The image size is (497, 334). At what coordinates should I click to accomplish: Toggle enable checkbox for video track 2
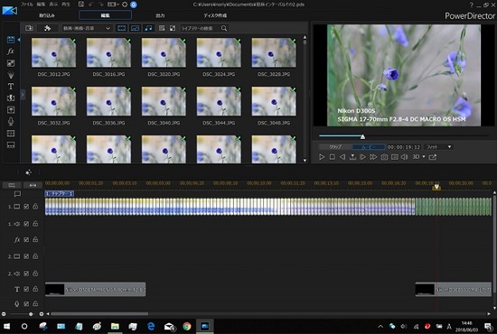[26, 256]
